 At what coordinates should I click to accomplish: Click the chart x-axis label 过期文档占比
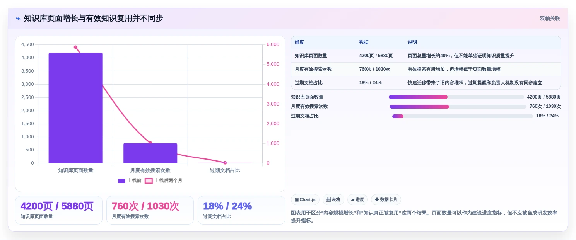[225, 170]
